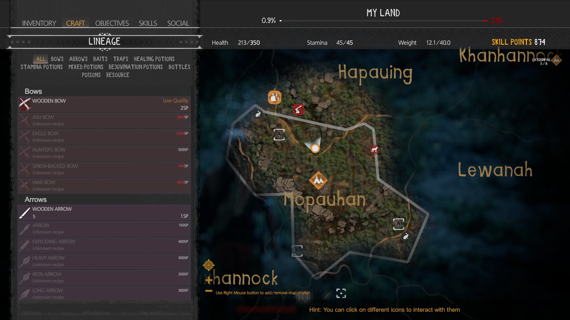Zoom in the map with plus button

click(x=209, y=280)
